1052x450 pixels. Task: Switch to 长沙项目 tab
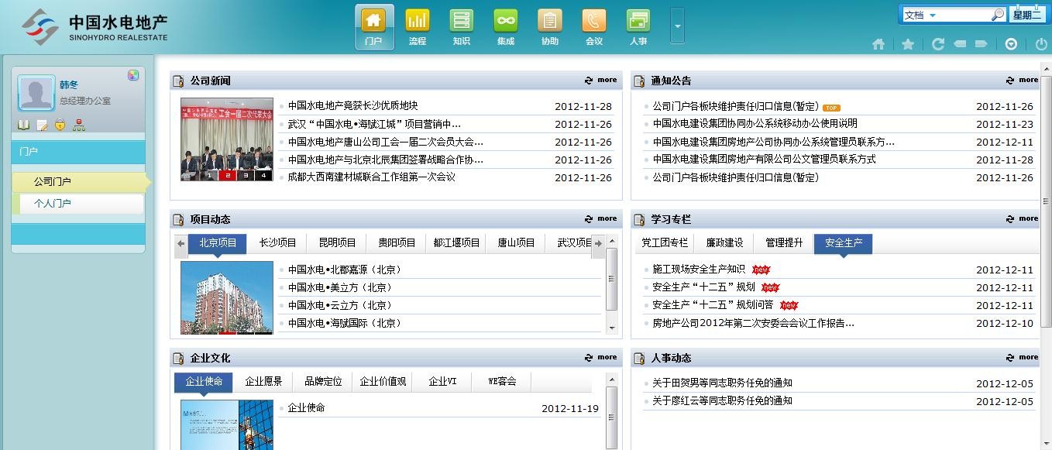click(x=278, y=242)
